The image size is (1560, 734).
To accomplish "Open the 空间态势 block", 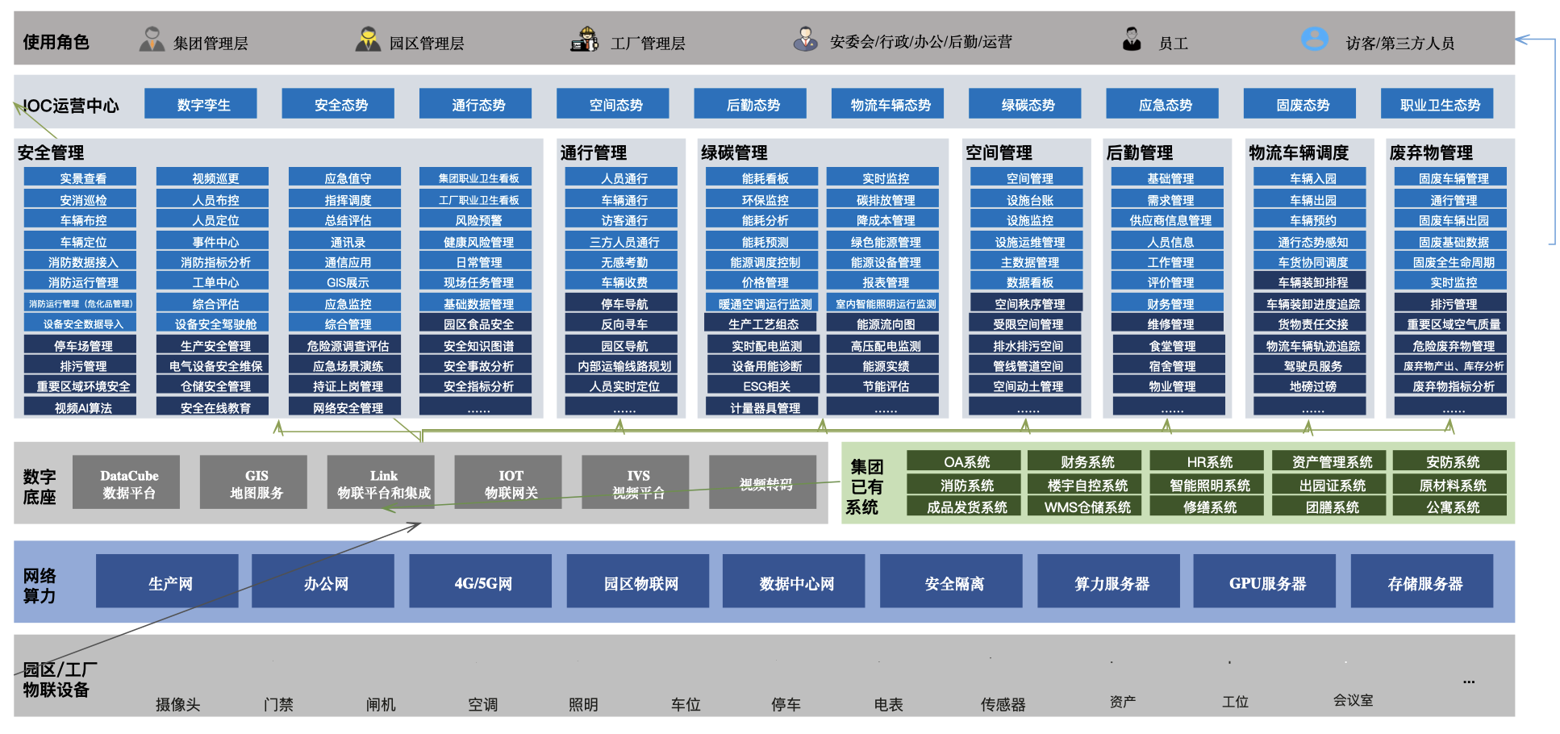I will pos(613,104).
